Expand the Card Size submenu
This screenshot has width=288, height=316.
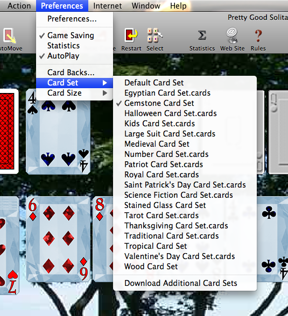[x=74, y=93]
